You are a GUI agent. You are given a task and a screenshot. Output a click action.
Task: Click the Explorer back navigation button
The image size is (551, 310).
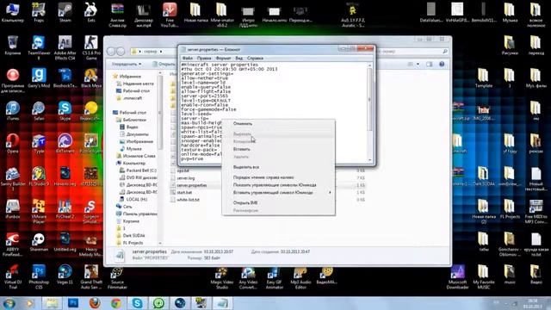click(111, 52)
